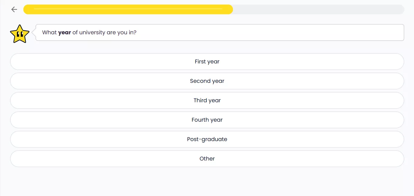
Task: Click the star mascot's eyes
Action: [20, 35]
